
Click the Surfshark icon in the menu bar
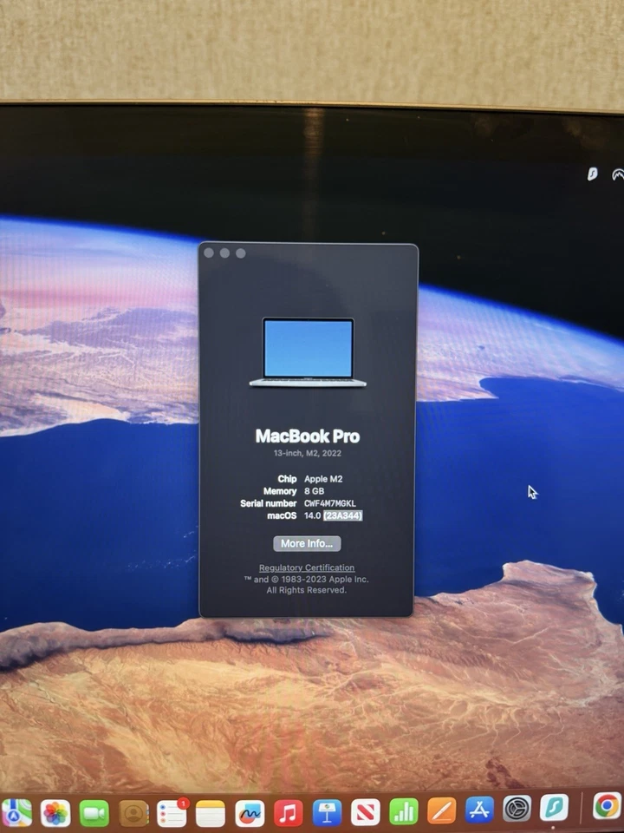coord(592,174)
